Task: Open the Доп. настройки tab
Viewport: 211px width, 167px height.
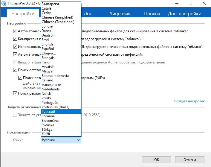Action: pos(184,14)
